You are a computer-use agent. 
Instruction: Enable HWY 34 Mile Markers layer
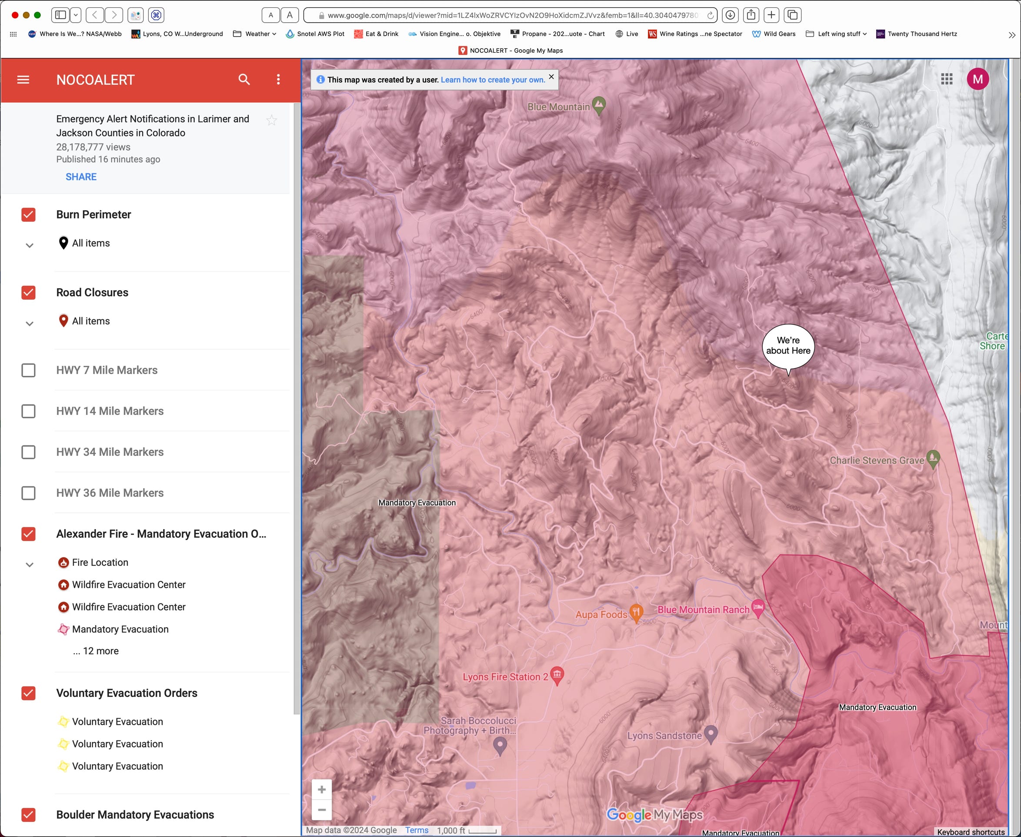click(28, 452)
